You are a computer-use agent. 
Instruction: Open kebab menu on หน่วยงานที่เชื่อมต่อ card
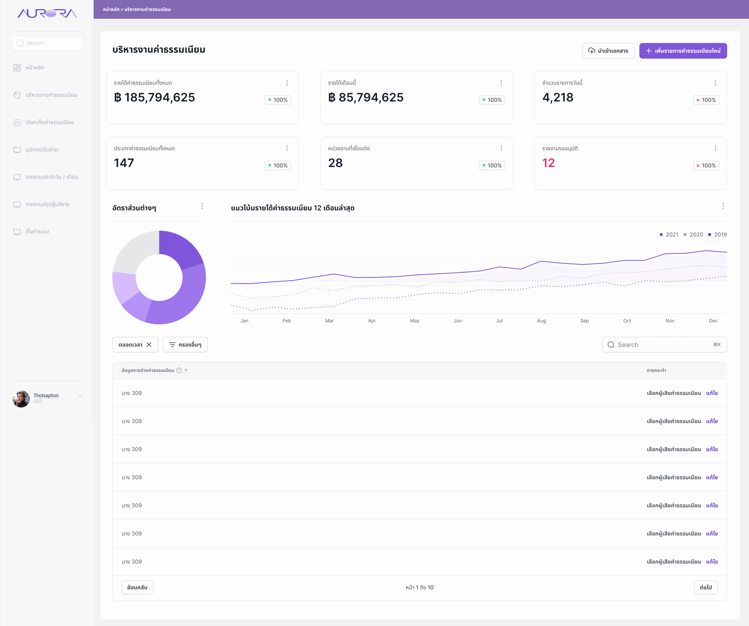coord(501,148)
